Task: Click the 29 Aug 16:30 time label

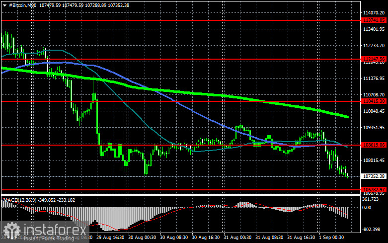Action: [110, 238]
